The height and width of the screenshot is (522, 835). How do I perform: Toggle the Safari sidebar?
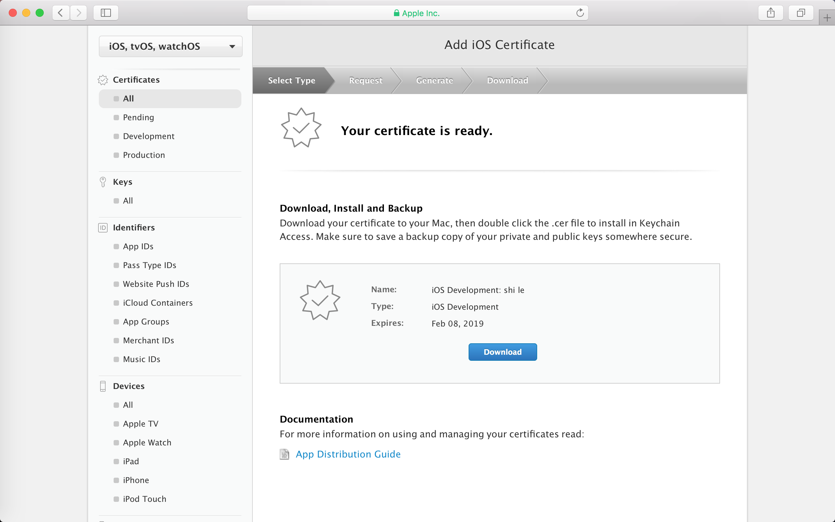tap(106, 13)
